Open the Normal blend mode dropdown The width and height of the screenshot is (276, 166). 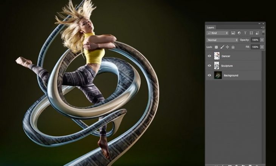click(222, 40)
